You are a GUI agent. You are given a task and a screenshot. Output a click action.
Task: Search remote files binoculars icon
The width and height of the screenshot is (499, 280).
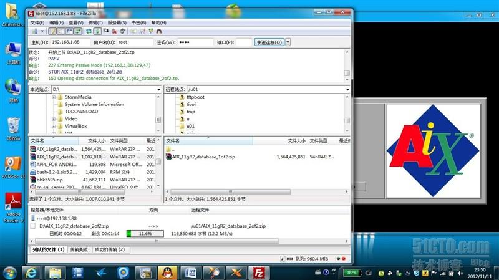[159, 31]
